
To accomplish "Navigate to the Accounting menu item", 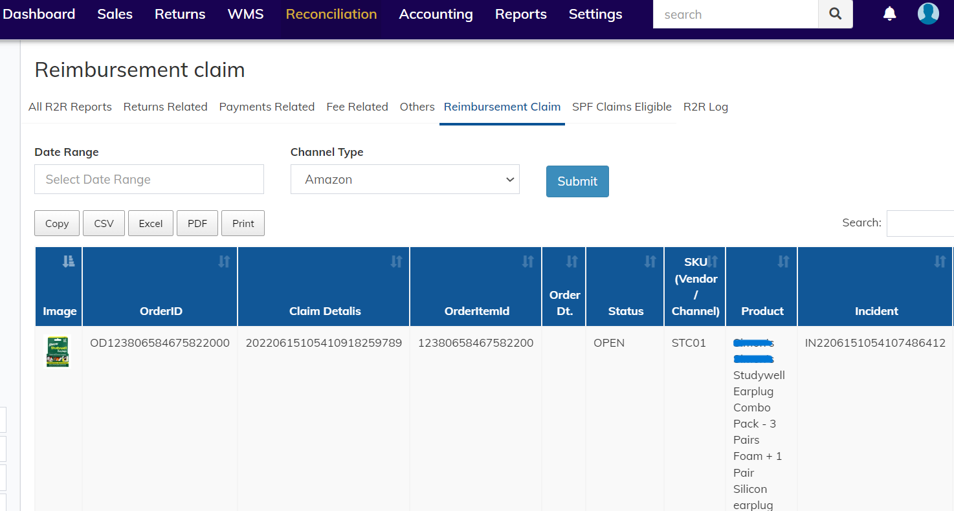I will 436,14.
